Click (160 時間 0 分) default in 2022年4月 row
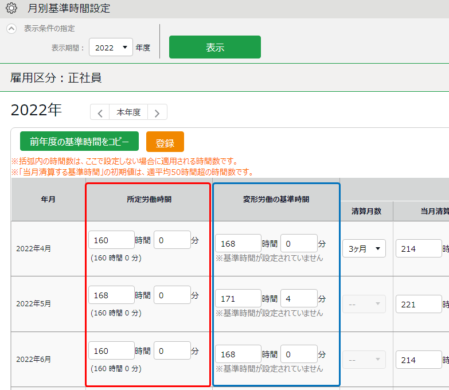The width and height of the screenshot is (449, 390). pos(116,258)
